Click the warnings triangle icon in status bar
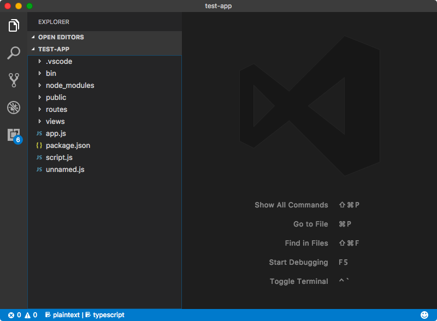437x321 pixels. coord(28,315)
